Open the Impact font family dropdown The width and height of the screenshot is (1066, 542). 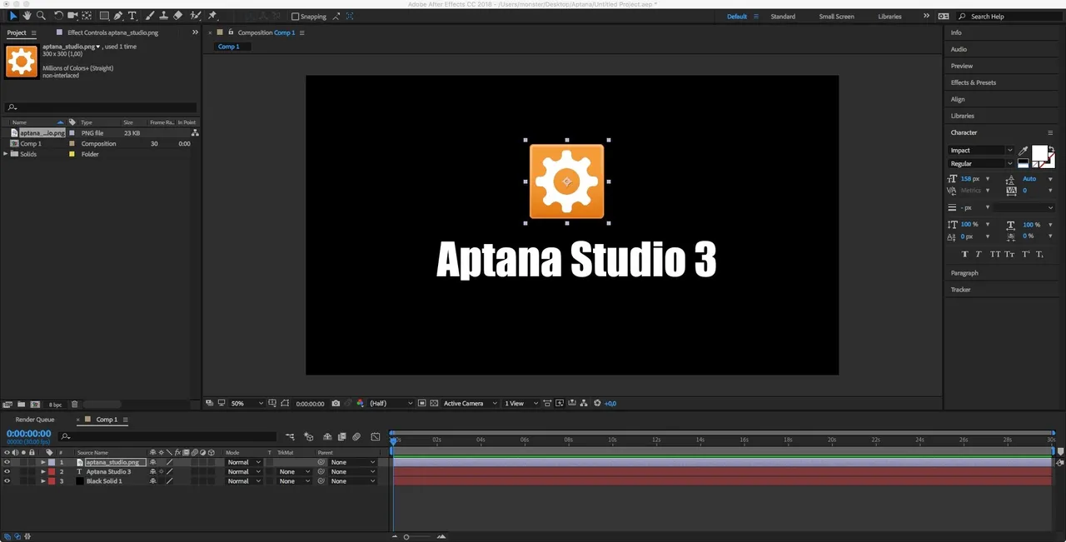[x=981, y=151]
